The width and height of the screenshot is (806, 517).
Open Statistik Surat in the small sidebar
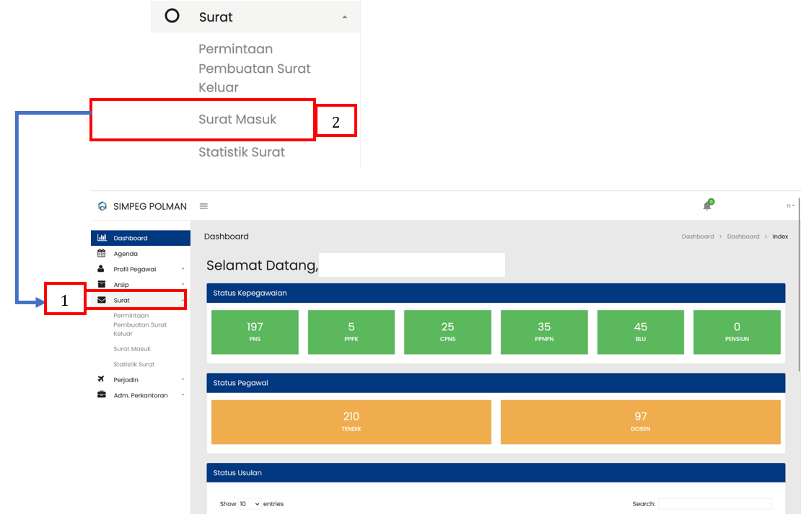point(134,364)
